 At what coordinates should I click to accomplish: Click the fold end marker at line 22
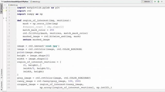(16, 75)
